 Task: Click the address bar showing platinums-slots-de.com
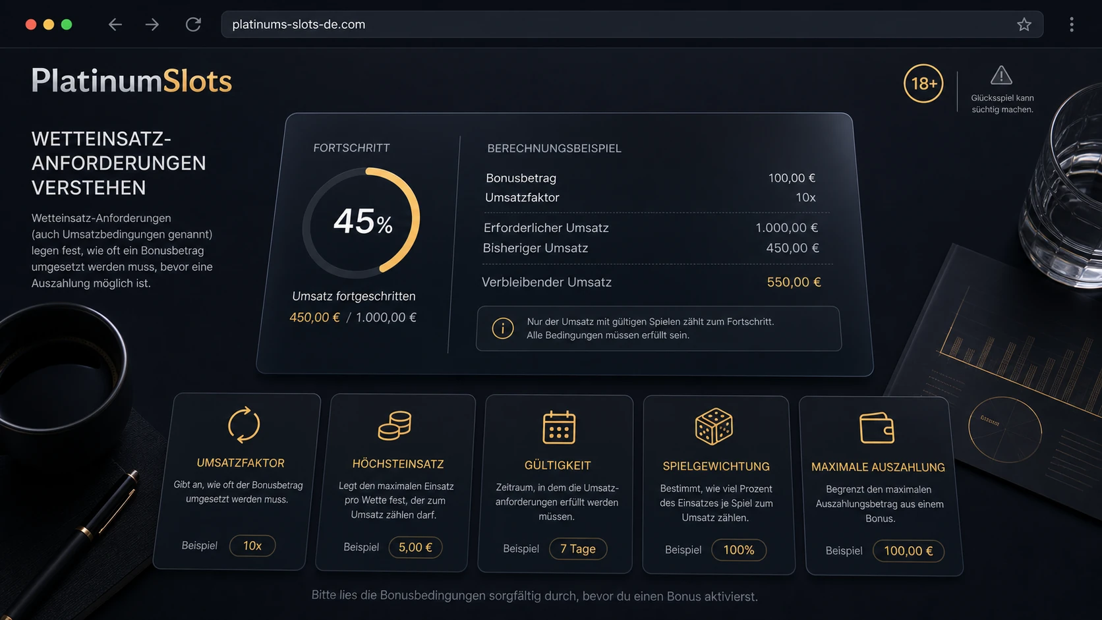coord(632,24)
